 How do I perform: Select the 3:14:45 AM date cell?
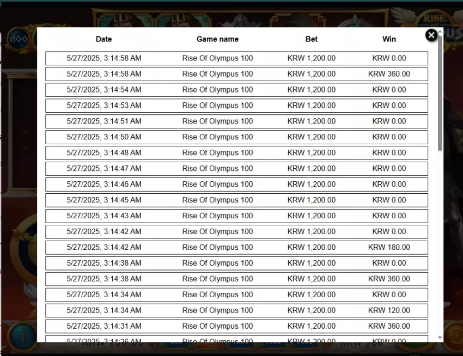pos(104,200)
